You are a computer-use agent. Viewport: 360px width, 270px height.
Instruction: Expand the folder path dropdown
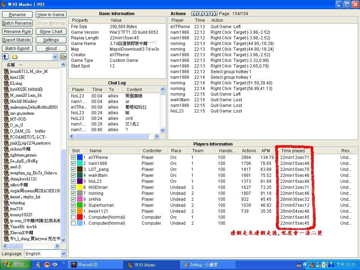point(55,57)
